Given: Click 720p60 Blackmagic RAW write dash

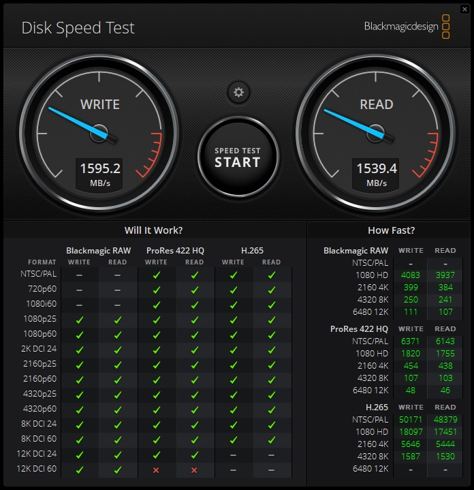Looking at the screenshot, I should [79, 290].
